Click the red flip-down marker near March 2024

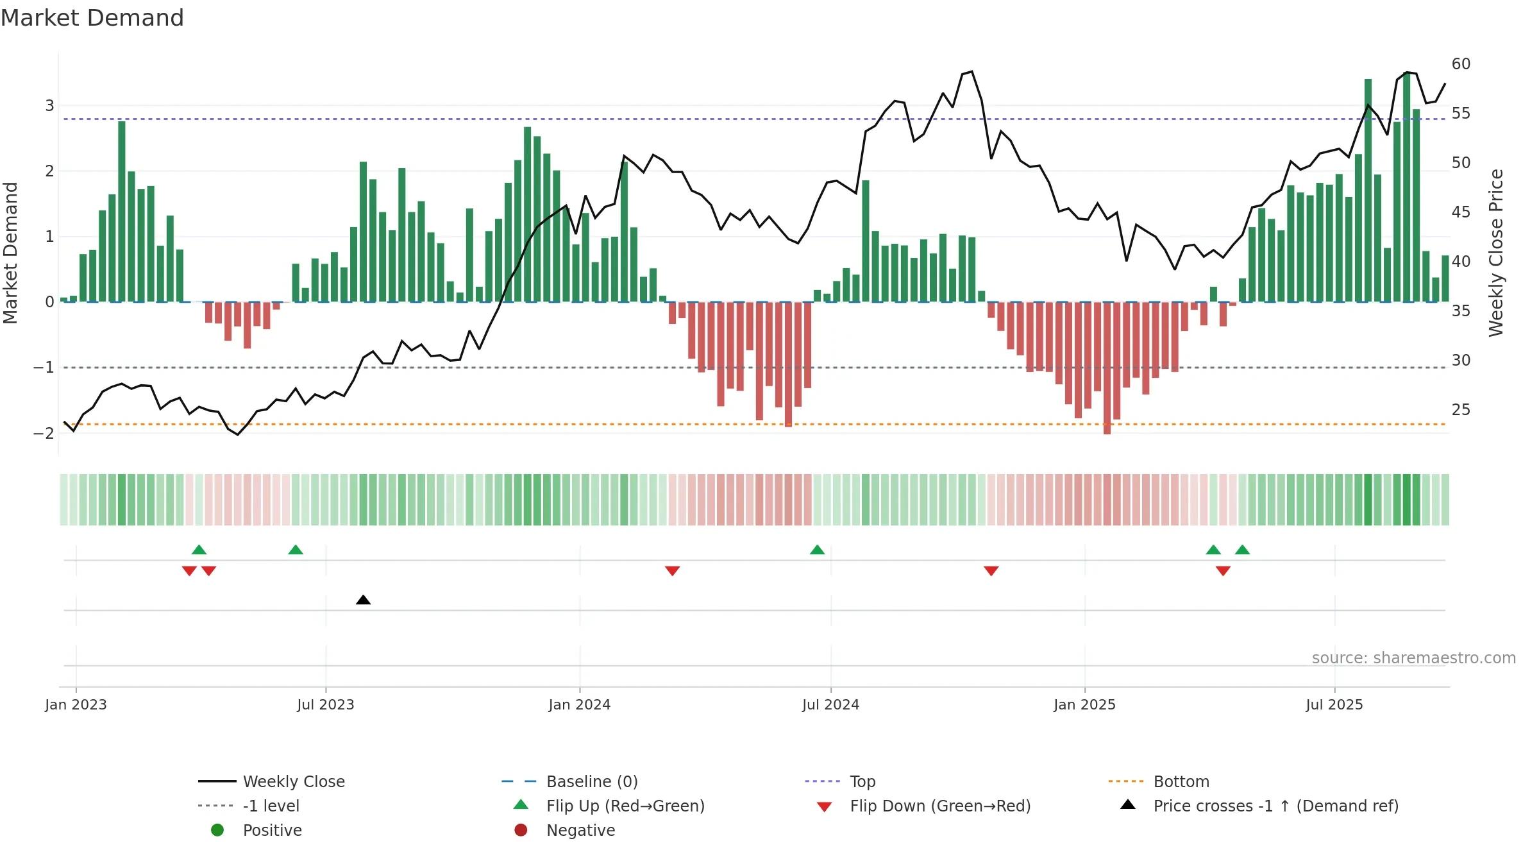pos(672,571)
